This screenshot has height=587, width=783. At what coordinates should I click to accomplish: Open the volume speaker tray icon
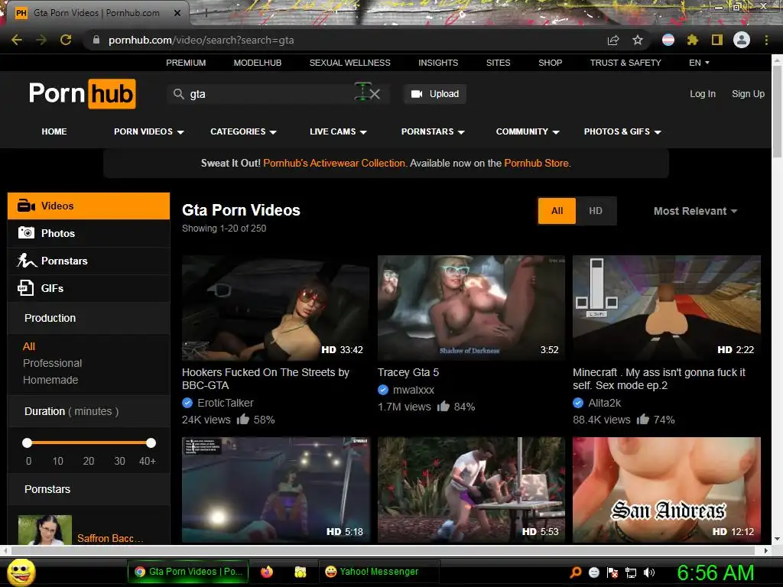(649, 572)
